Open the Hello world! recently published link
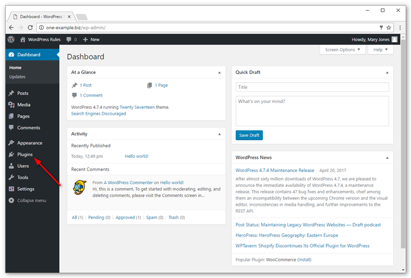 (137, 156)
